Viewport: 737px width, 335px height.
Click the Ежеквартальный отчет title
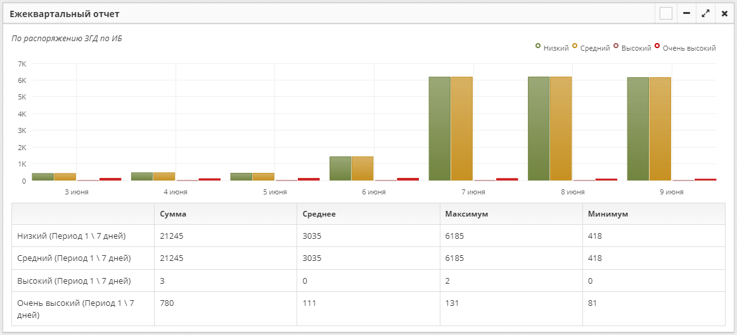tap(65, 14)
